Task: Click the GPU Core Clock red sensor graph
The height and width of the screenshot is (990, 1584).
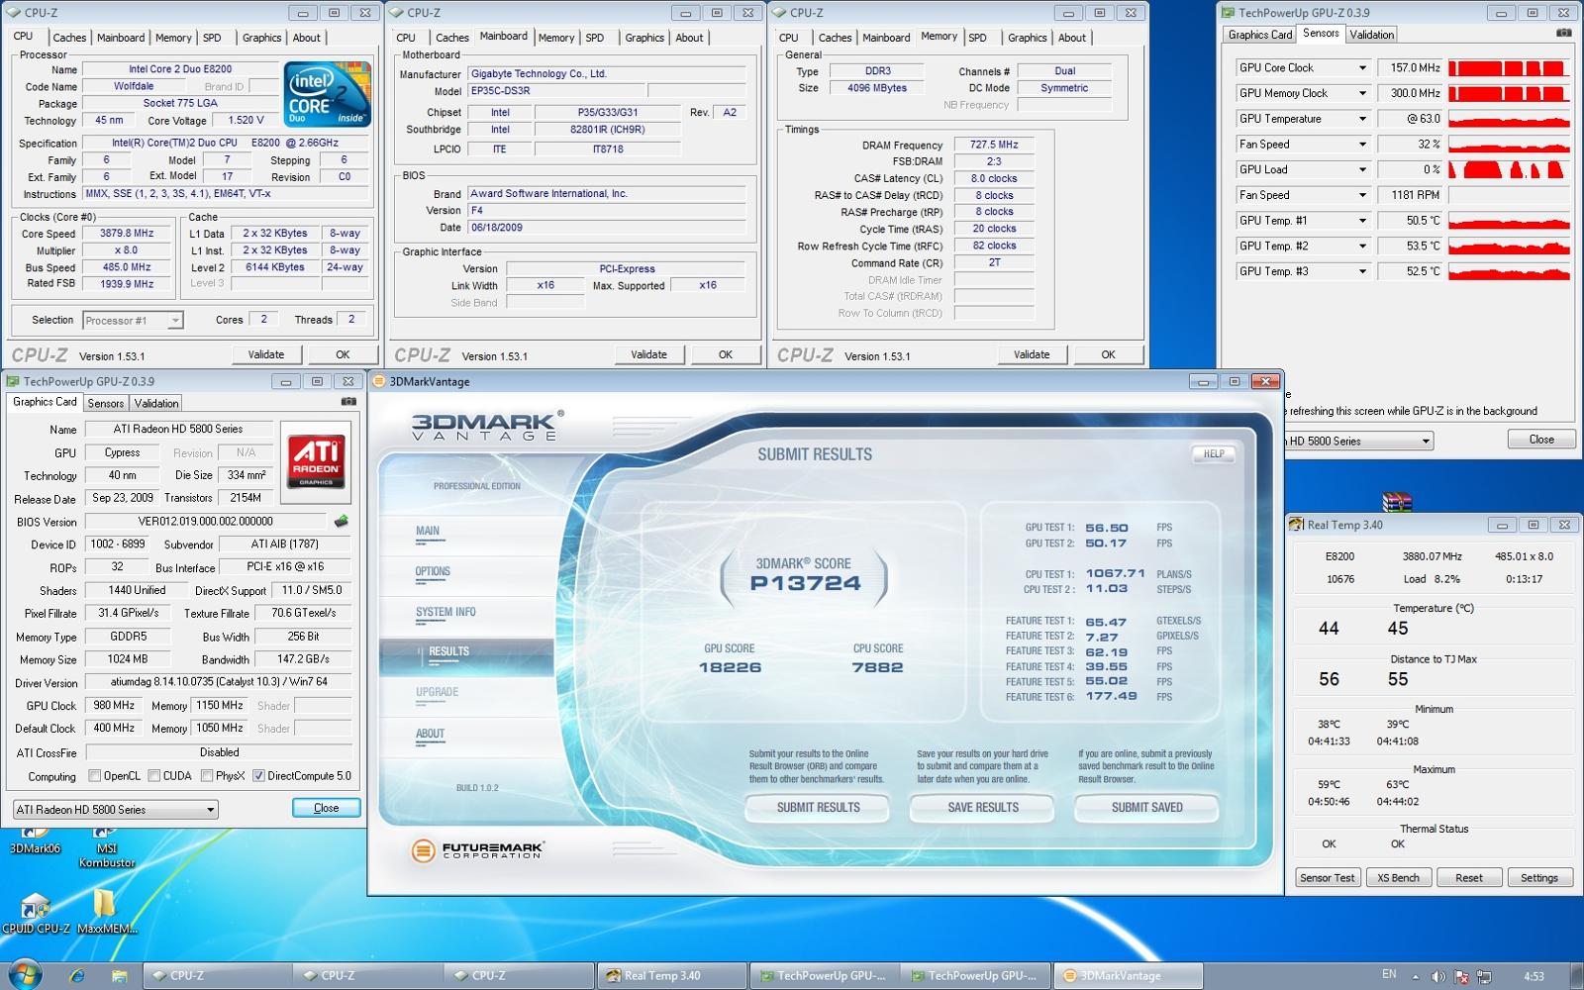Action: click(1510, 68)
